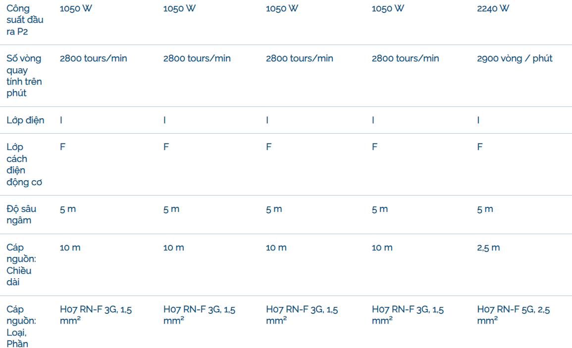This screenshot has height=348, width=572.
Task: Click 'H07 RN-F 3G, 1,5 mm²' in fourth product column
Action: point(408,315)
